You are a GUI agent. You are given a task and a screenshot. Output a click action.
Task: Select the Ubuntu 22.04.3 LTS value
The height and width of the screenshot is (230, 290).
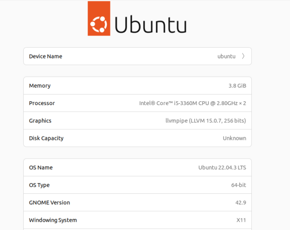(x=222, y=168)
